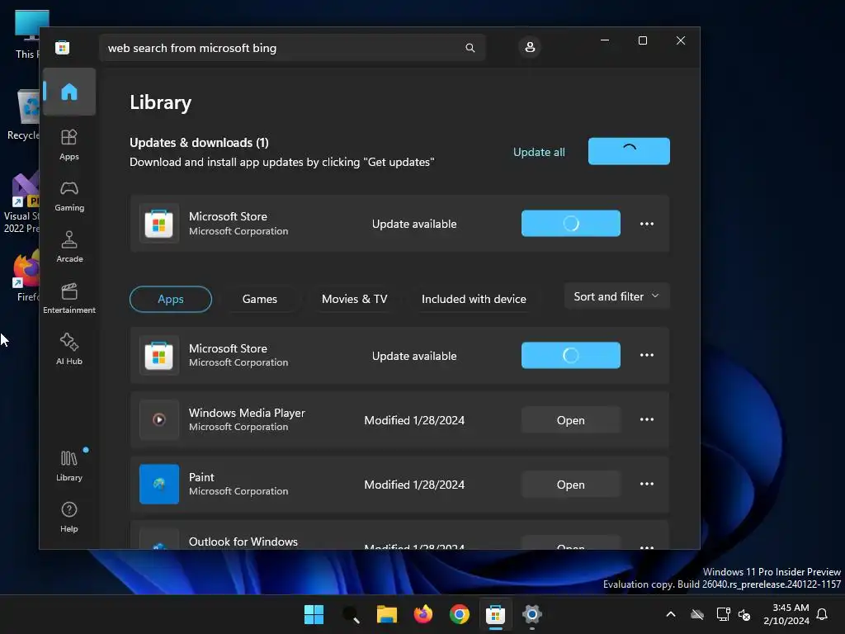This screenshot has width=845, height=634.
Task: Open more options for Windows Media Player
Action: [647, 419]
